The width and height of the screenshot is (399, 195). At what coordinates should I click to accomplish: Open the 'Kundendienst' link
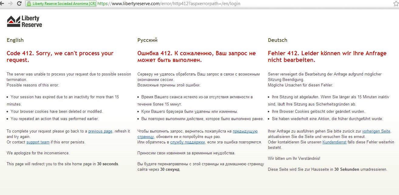[334, 142]
